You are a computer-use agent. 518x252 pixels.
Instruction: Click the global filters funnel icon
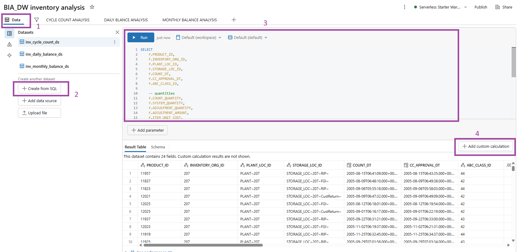(37, 20)
